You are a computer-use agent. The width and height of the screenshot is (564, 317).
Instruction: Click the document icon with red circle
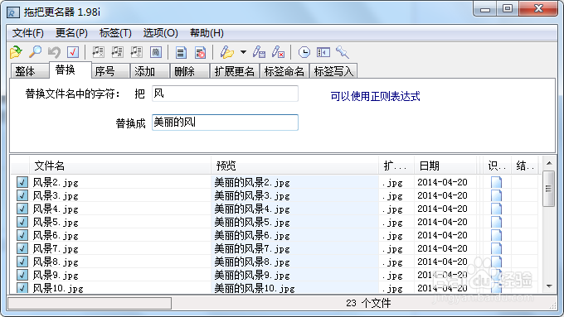[x=200, y=52]
